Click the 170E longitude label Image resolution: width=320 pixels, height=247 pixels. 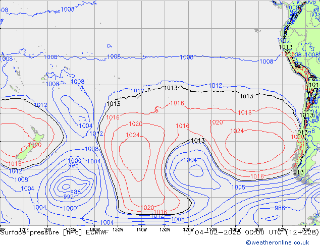(24, 229)
